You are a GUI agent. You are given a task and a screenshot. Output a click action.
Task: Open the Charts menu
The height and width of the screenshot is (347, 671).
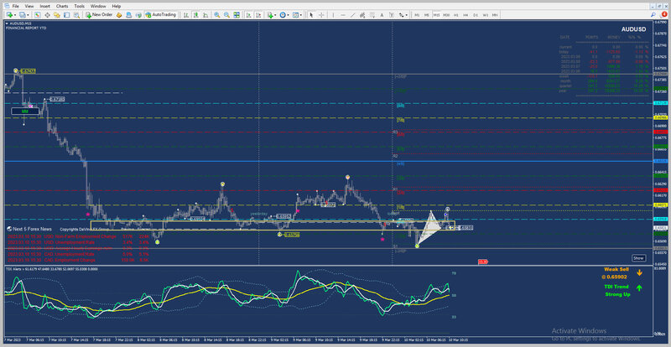[x=62, y=6]
